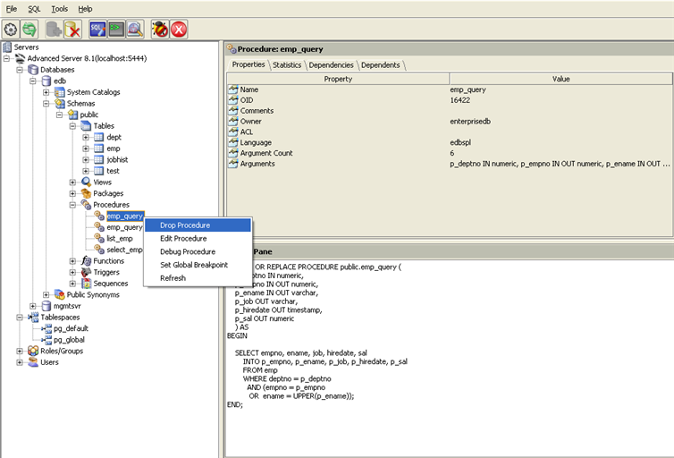Choose Set Global Breakpoint menu entry
The image size is (674, 458).
194,265
